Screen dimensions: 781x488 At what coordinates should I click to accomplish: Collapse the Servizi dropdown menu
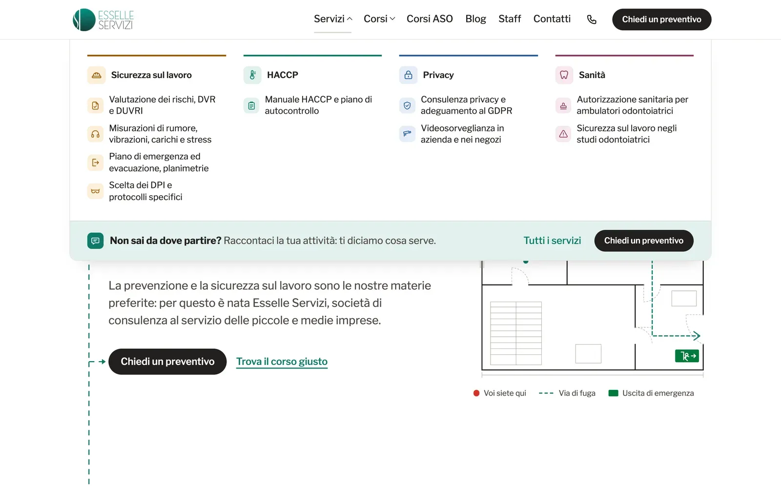pyautogui.click(x=333, y=19)
